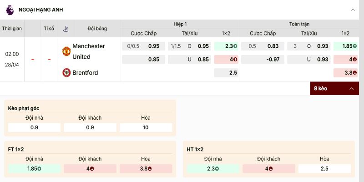This screenshot has height=182, width=364.
Task: Pick full-match draw odds 3.8 in table
Action: coord(345,73)
